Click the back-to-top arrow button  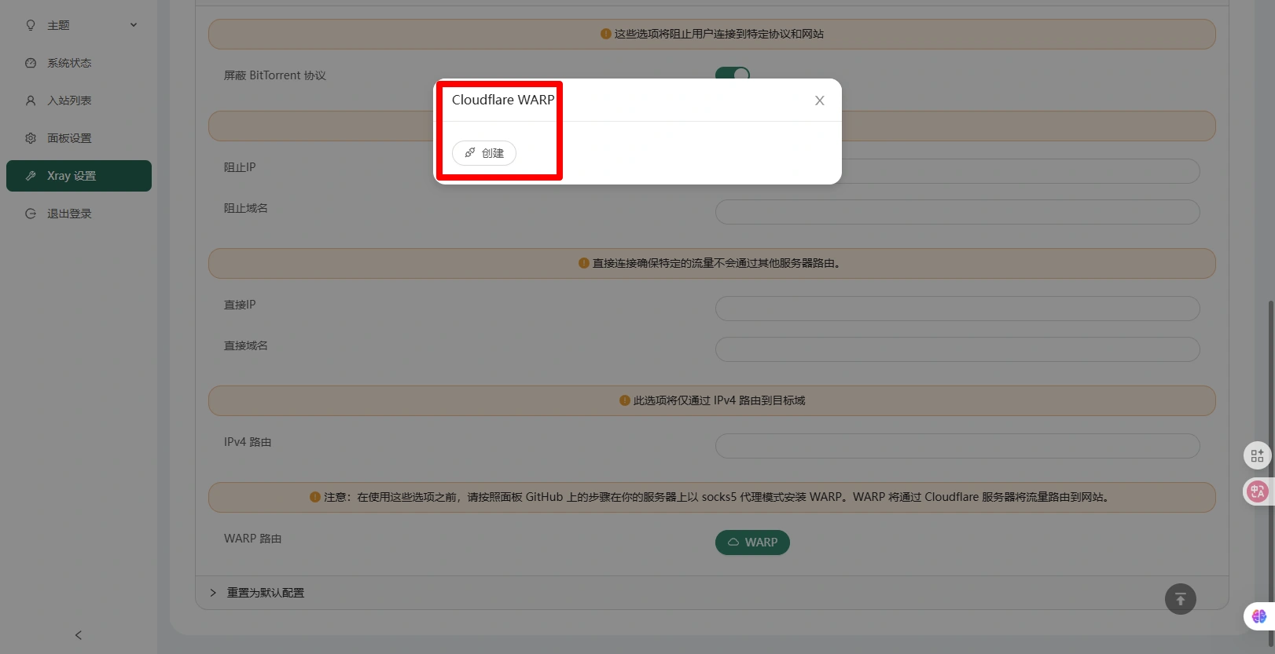coord(1180,599)
